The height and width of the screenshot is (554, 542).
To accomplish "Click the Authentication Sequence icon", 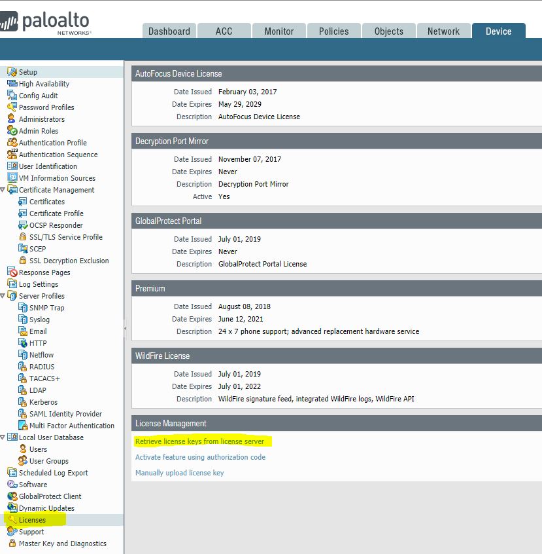I will click(12, 154).
